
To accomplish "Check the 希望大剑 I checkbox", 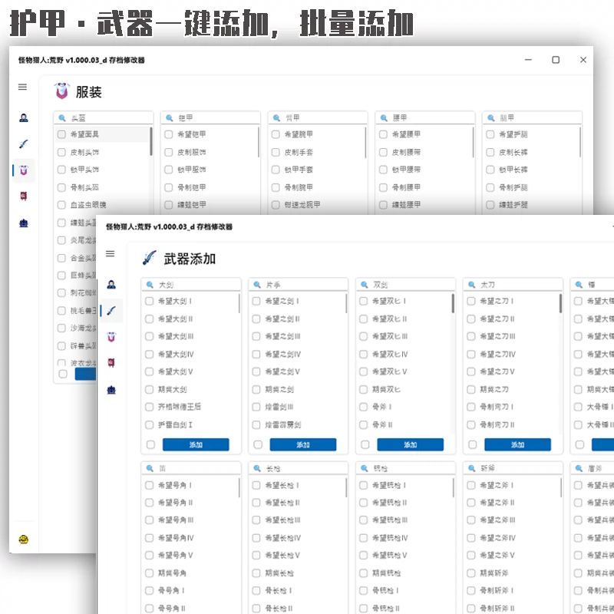I will click(149, 301).
